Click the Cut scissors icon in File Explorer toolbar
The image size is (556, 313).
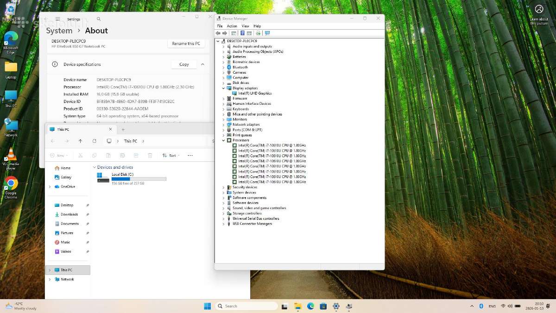81,155
